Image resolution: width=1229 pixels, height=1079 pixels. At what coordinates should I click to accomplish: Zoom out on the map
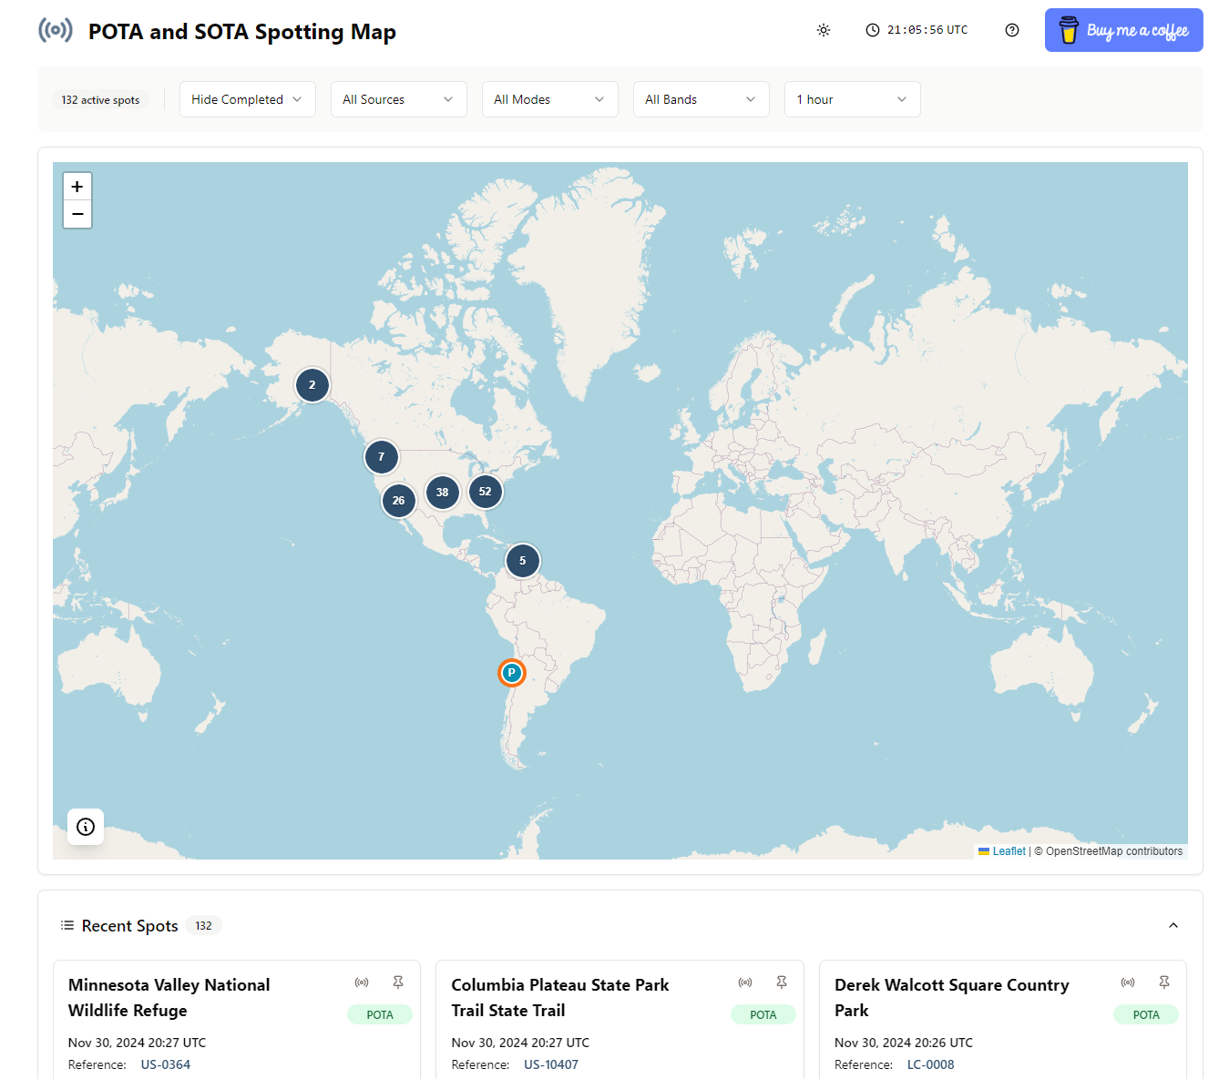tap(77, 214)
